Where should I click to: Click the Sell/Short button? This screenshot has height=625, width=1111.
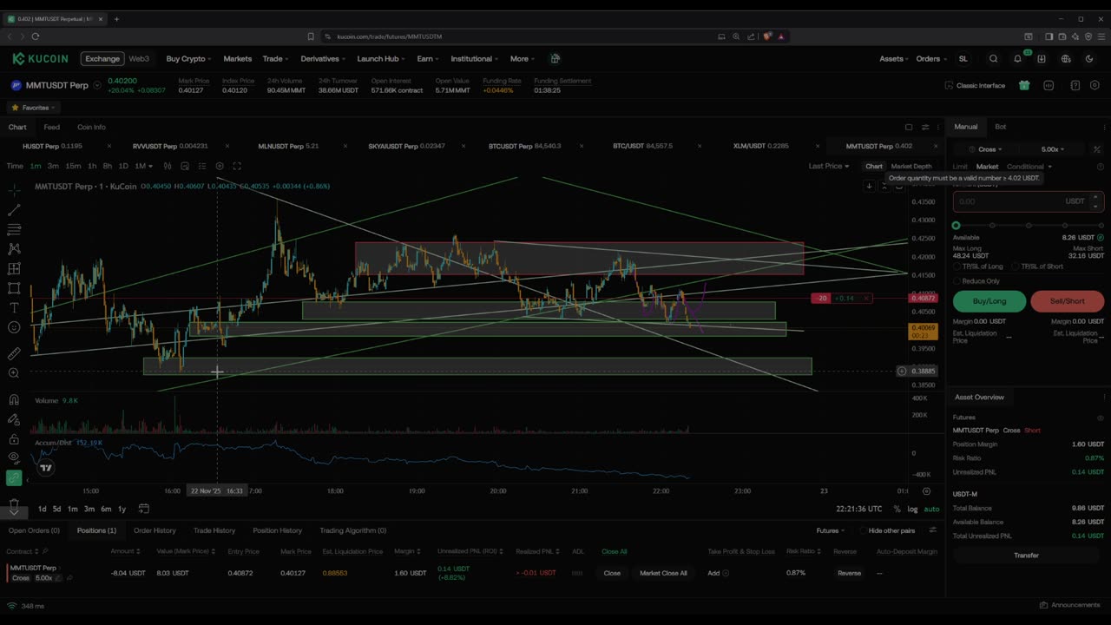pyautogui.click(x=1067, y=301)
